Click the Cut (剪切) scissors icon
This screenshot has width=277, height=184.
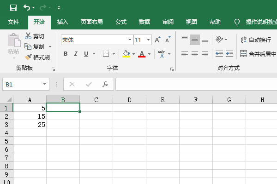(28, 36)
